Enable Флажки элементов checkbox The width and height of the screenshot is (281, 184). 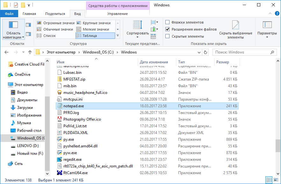pyautogui.click(x=167, y=22)
